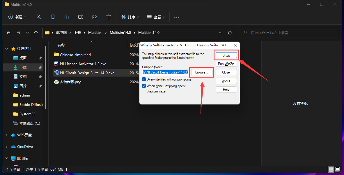Click the Share icon in toolbar
344x175 pixels.
[x=95, y=17]
